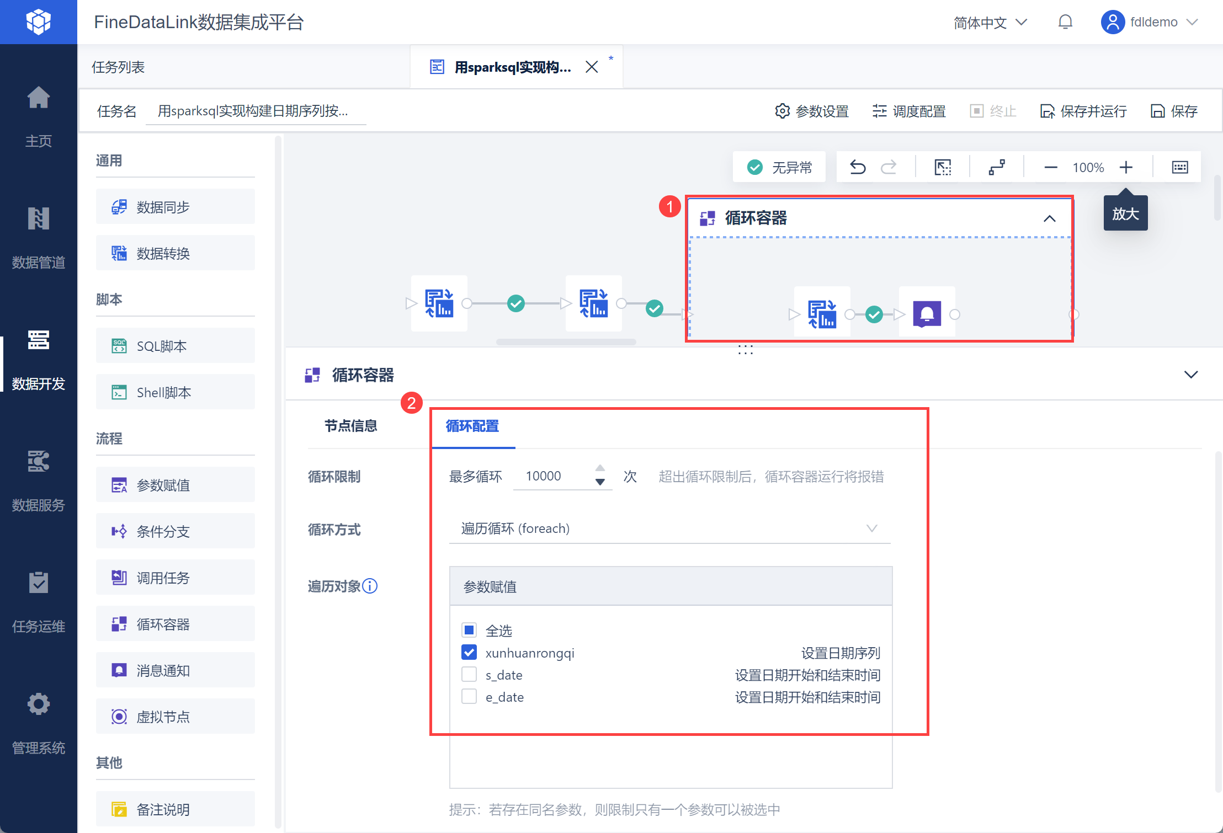Click the info icon next to 遍历对象
1223x833 pixels.
point(370,586)
